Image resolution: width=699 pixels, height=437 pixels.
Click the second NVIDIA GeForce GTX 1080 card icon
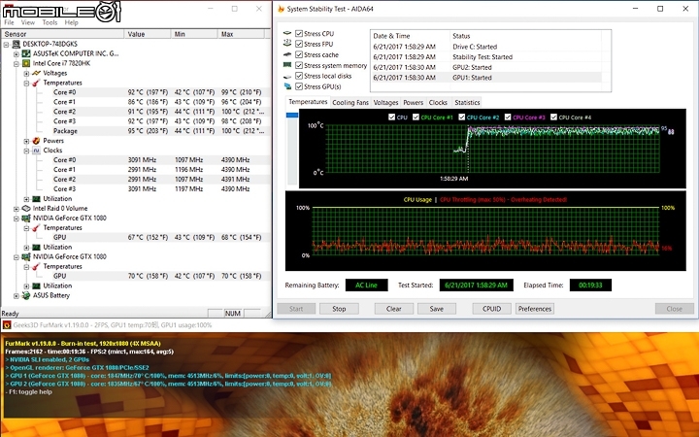[x=26, y=256]
